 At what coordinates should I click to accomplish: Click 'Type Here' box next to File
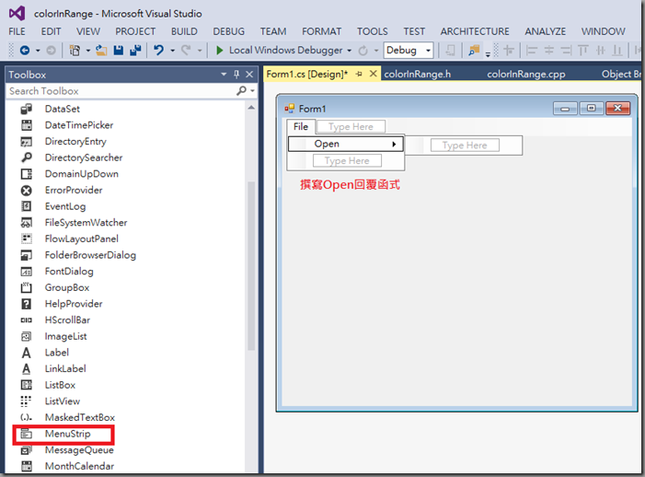pyautogui.click(x=351, y=127)
